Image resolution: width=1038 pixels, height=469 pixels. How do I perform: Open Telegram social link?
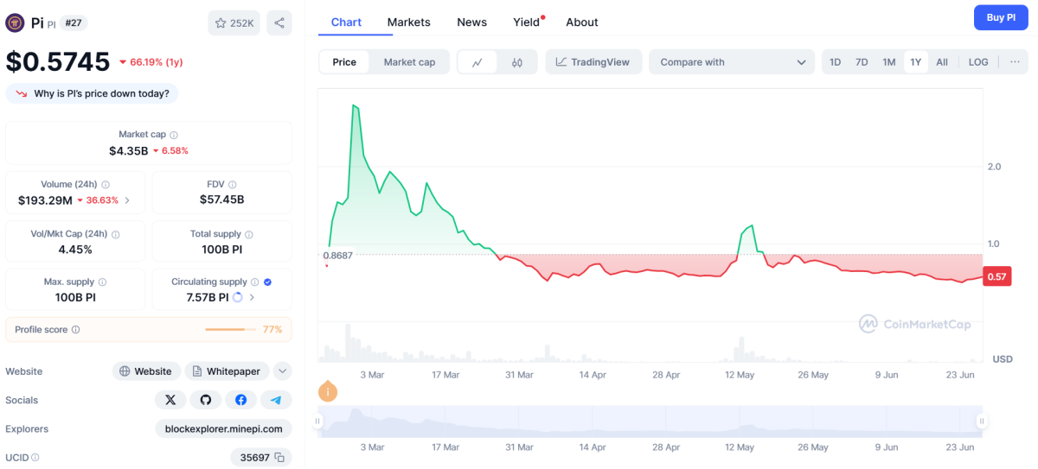(276, 400)
